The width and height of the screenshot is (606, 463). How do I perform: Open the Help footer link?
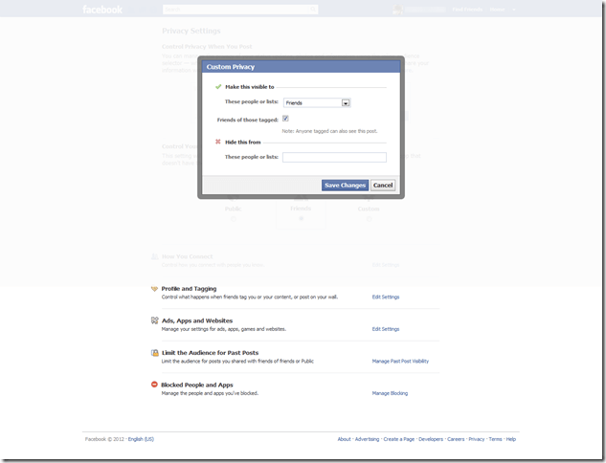pos(511,439)
